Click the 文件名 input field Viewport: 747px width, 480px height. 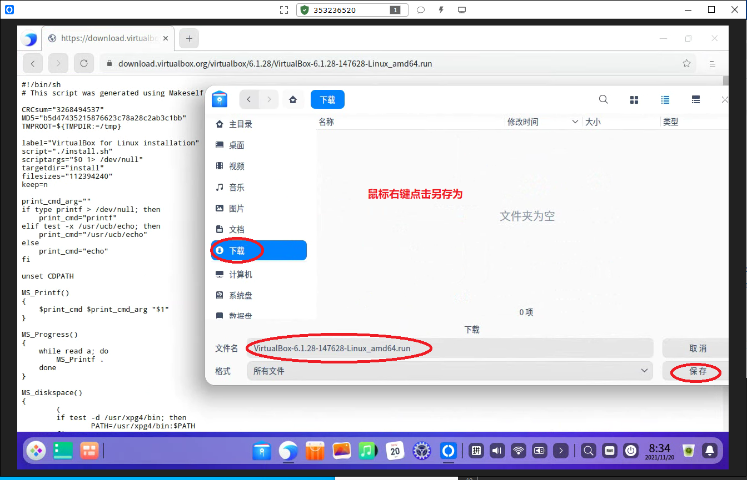click(x=450, y=348)
